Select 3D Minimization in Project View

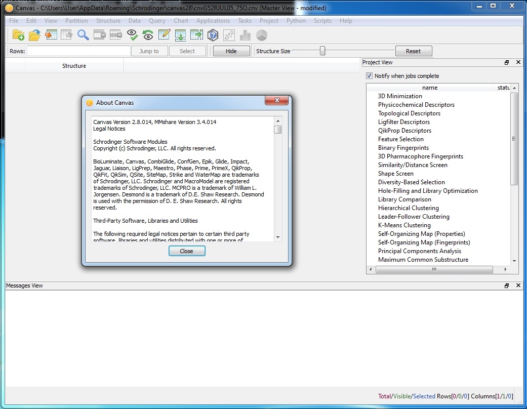pos(400,96)
